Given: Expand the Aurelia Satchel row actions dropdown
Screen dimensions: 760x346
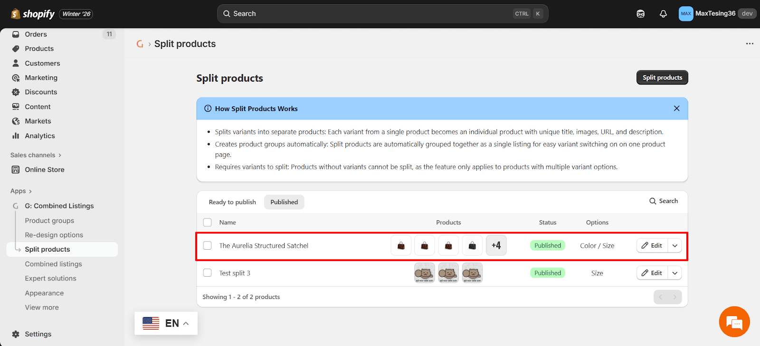Looking at the screenshot, I should [675, 245].
